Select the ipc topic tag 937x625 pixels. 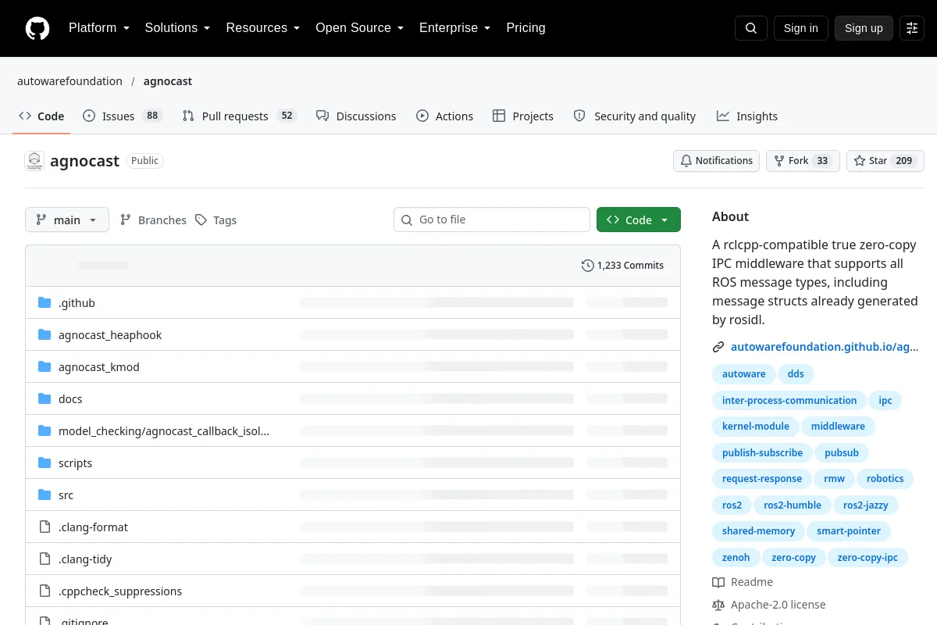[x=885, y=401]
